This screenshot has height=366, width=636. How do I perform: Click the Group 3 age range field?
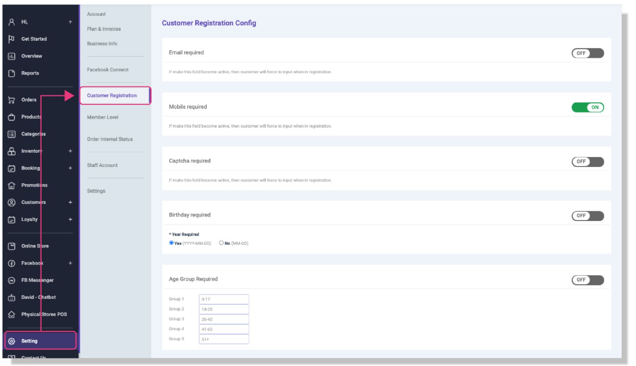[x=224, y=319]
